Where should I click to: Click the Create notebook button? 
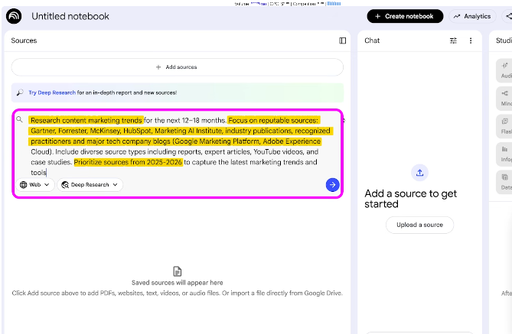pyautogui.click(x=405, y=16)
